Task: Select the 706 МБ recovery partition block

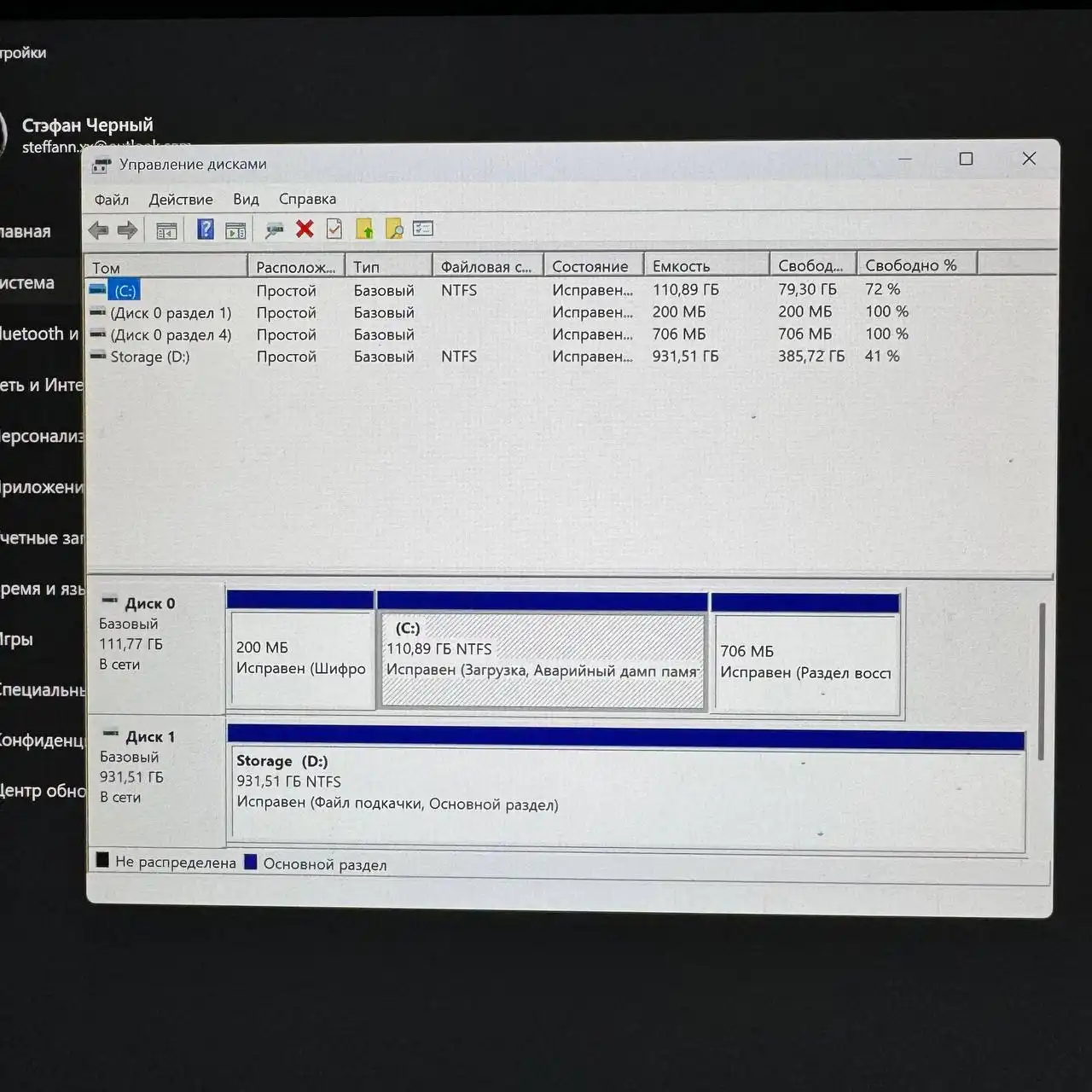Action: (805, 662)
